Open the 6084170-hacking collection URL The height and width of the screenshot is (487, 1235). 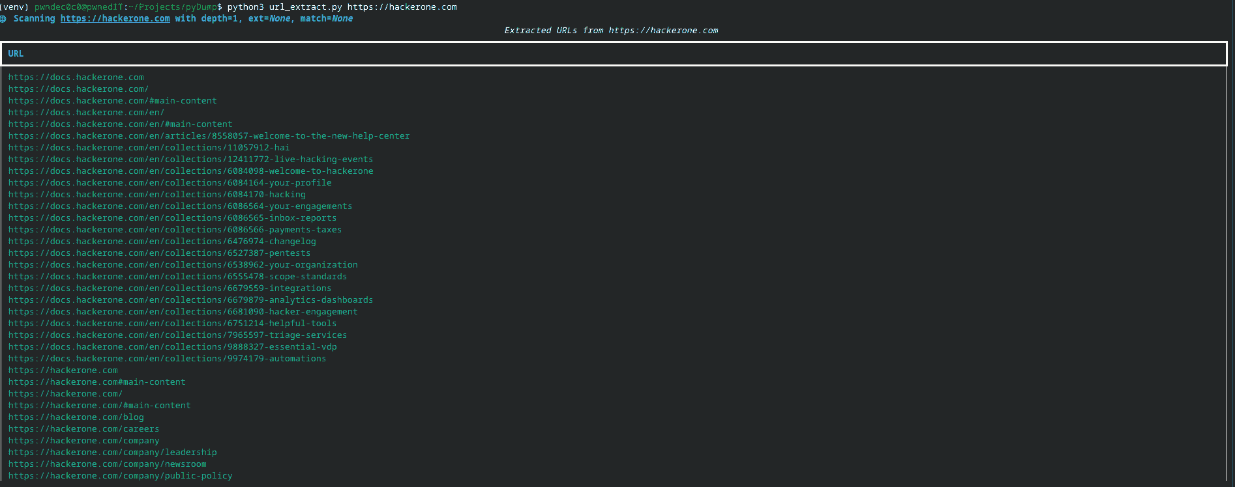pyautogui.click(x=157, y=195)
